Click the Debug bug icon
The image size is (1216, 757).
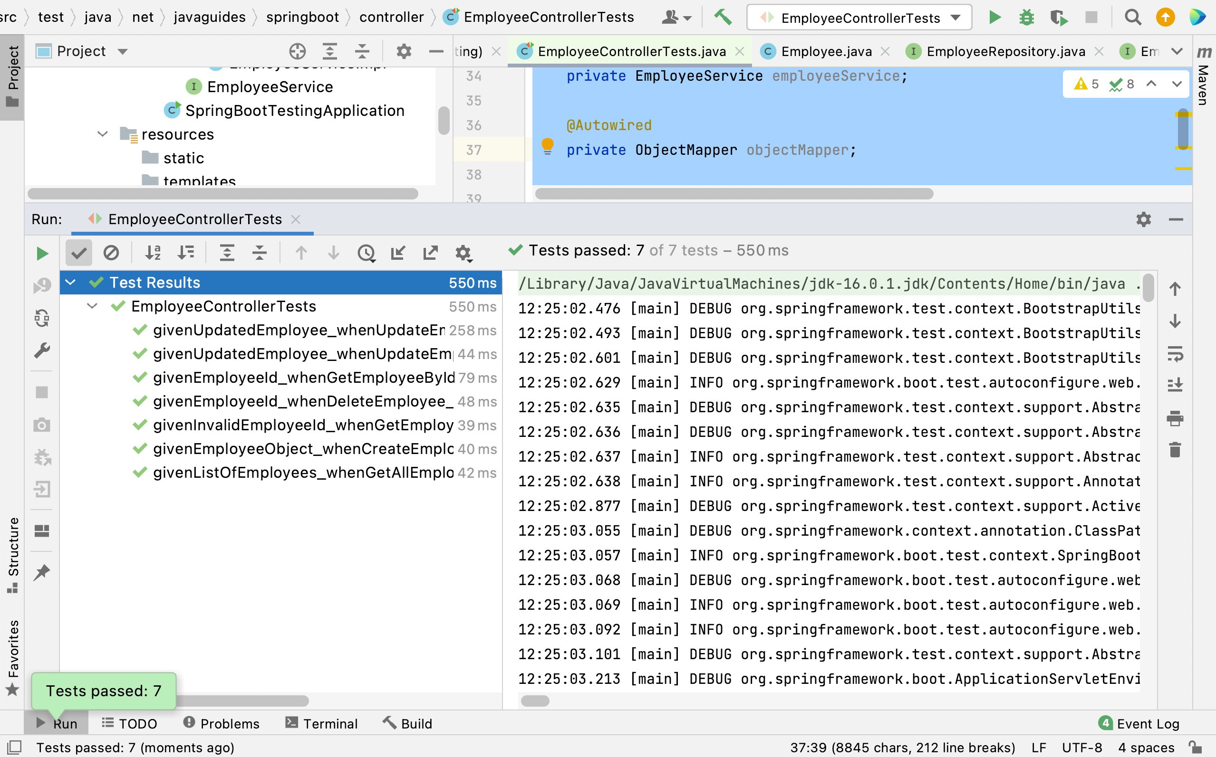pos(1026,18)
